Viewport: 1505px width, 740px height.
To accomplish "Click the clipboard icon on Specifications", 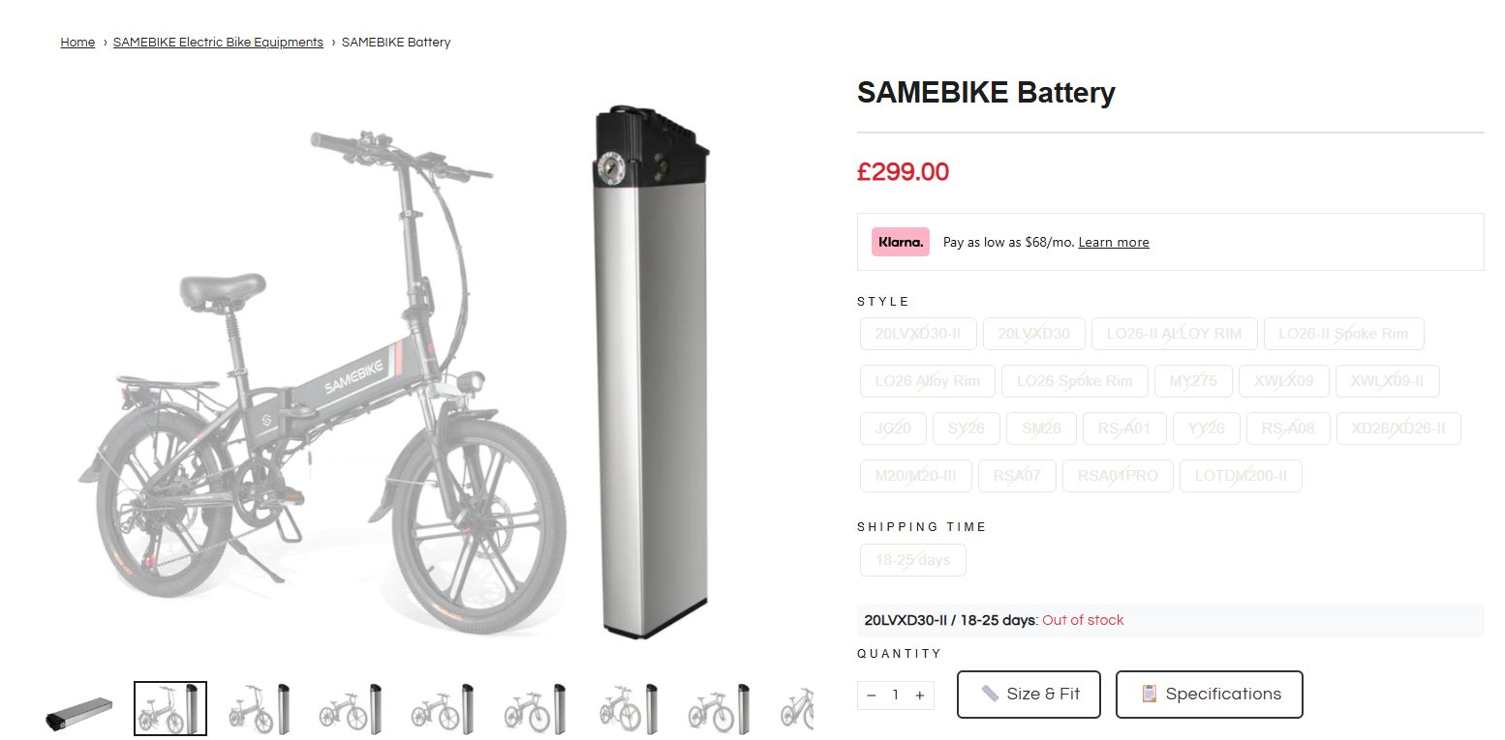I will pyautogui.click(x=1150, y=694).
